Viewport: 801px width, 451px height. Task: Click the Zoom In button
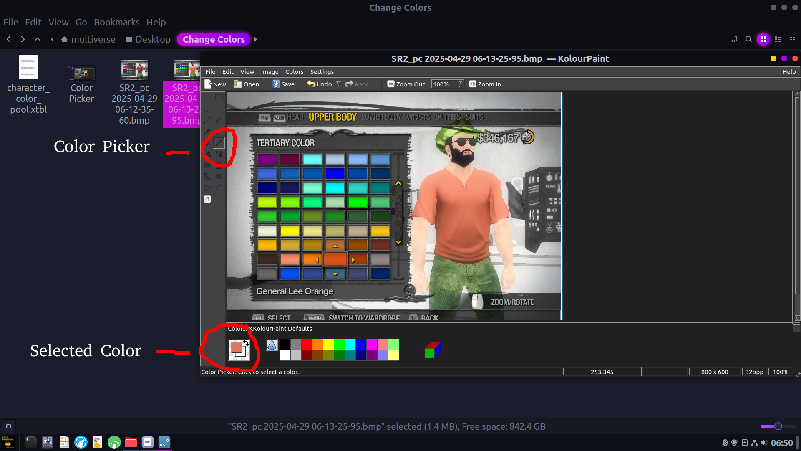[x=485, y=84]
